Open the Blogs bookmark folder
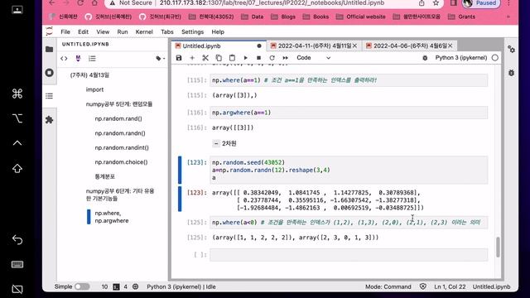The width and height of the screenshot is (530, 298). (283, 17)
